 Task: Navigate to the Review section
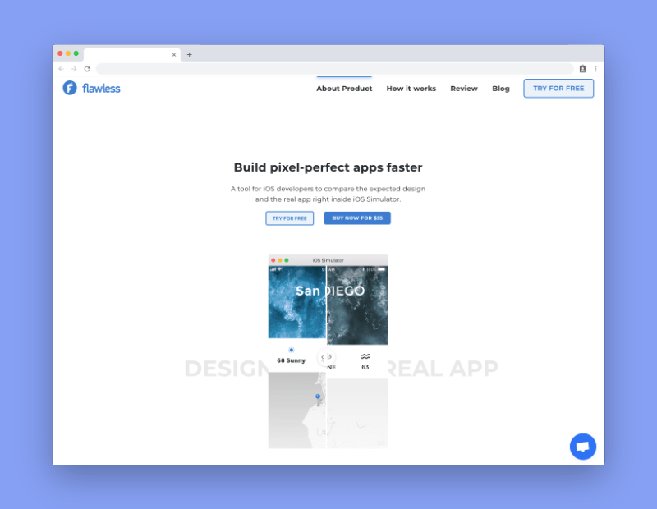[464, 89]
